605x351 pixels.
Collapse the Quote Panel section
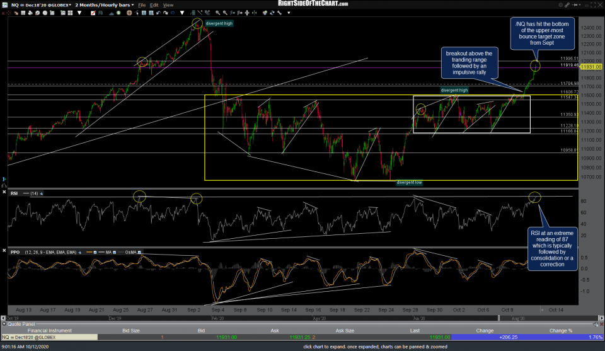(4, 324)
